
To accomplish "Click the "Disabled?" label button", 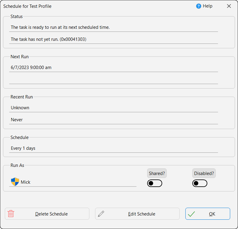I will tap(204, 173).
